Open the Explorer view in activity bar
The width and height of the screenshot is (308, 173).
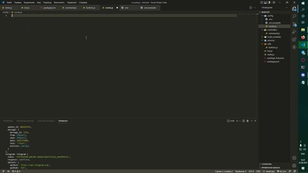294,9
